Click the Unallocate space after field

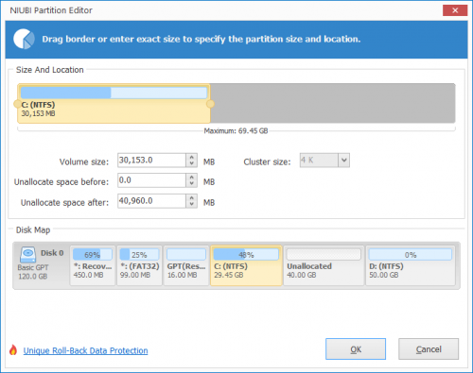[151, 201]
